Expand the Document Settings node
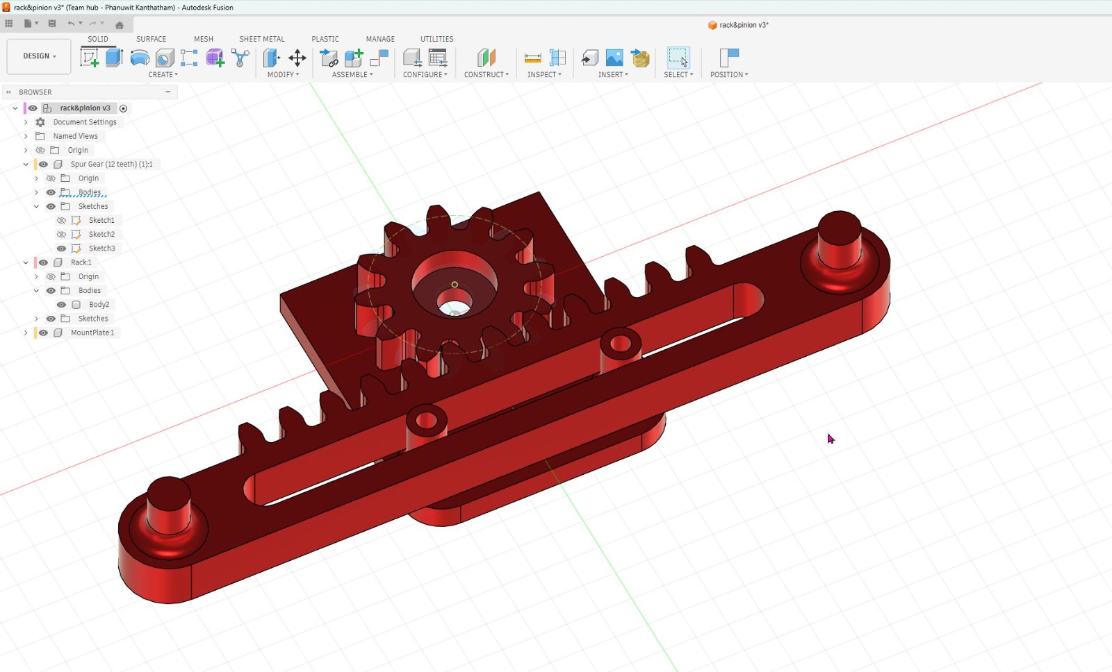 click(x=26, y=122)
